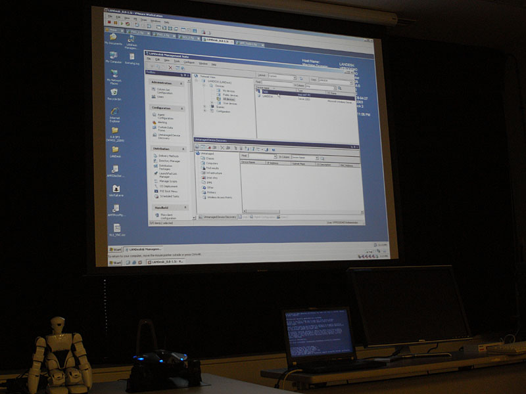Click the search icon beside In Column
Image resolution: width=526 pixels, height=394 pixels.
click(x=340, y=89)
